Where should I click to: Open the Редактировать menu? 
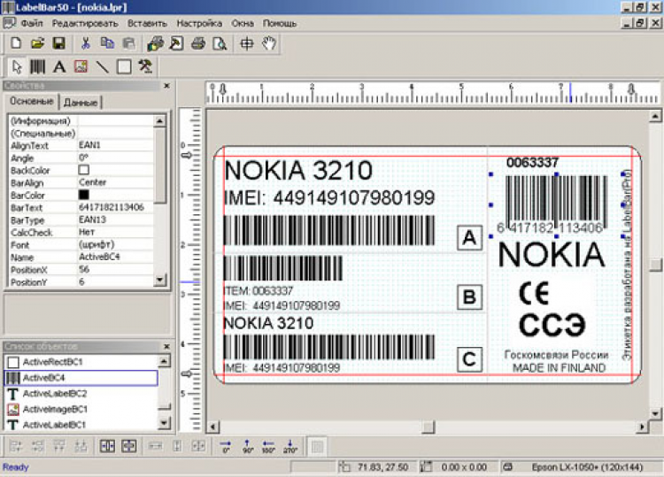[85, 23]
